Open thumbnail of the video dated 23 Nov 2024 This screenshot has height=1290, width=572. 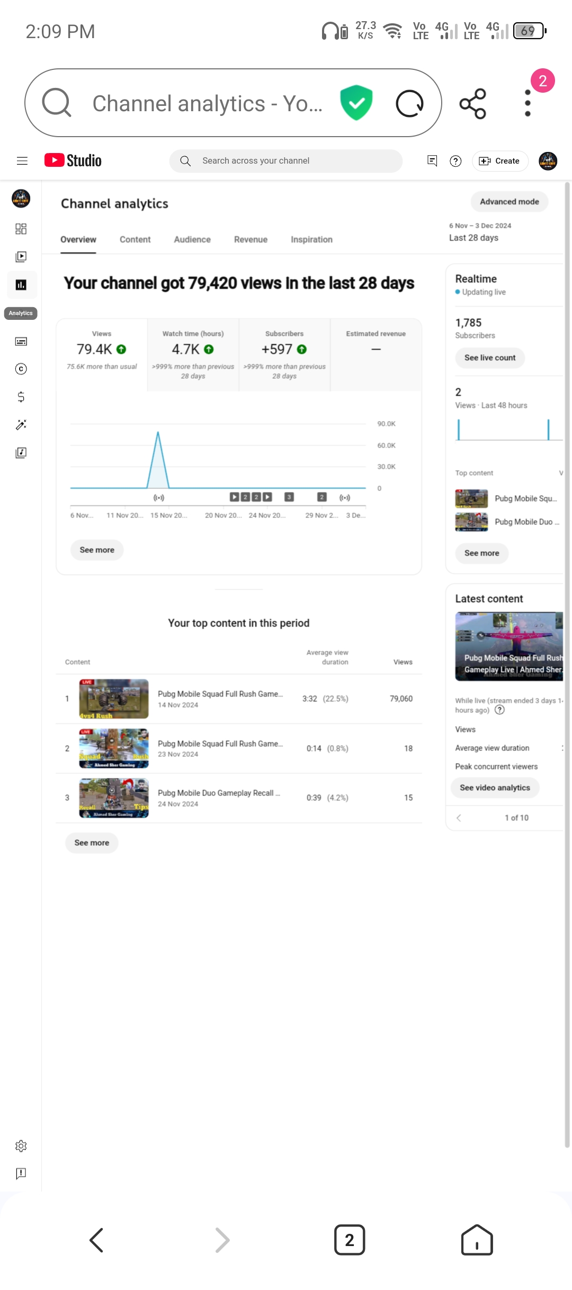(x=114, y=749)
